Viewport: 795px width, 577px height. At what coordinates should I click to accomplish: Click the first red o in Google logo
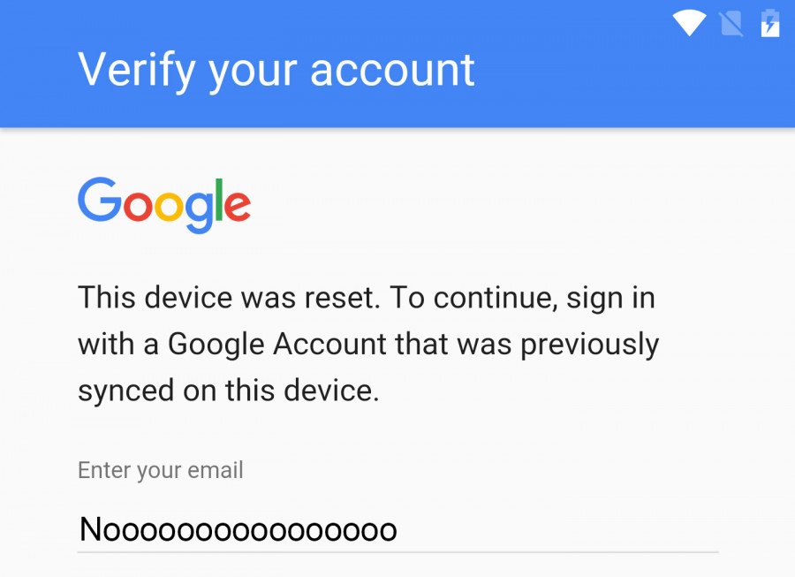[x=135, y=205]
